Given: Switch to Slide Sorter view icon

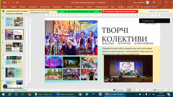Looking at the screenshot, I should 134,90.
